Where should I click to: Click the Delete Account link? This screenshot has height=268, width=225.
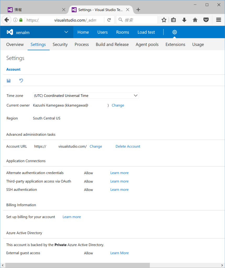[128, 146]
